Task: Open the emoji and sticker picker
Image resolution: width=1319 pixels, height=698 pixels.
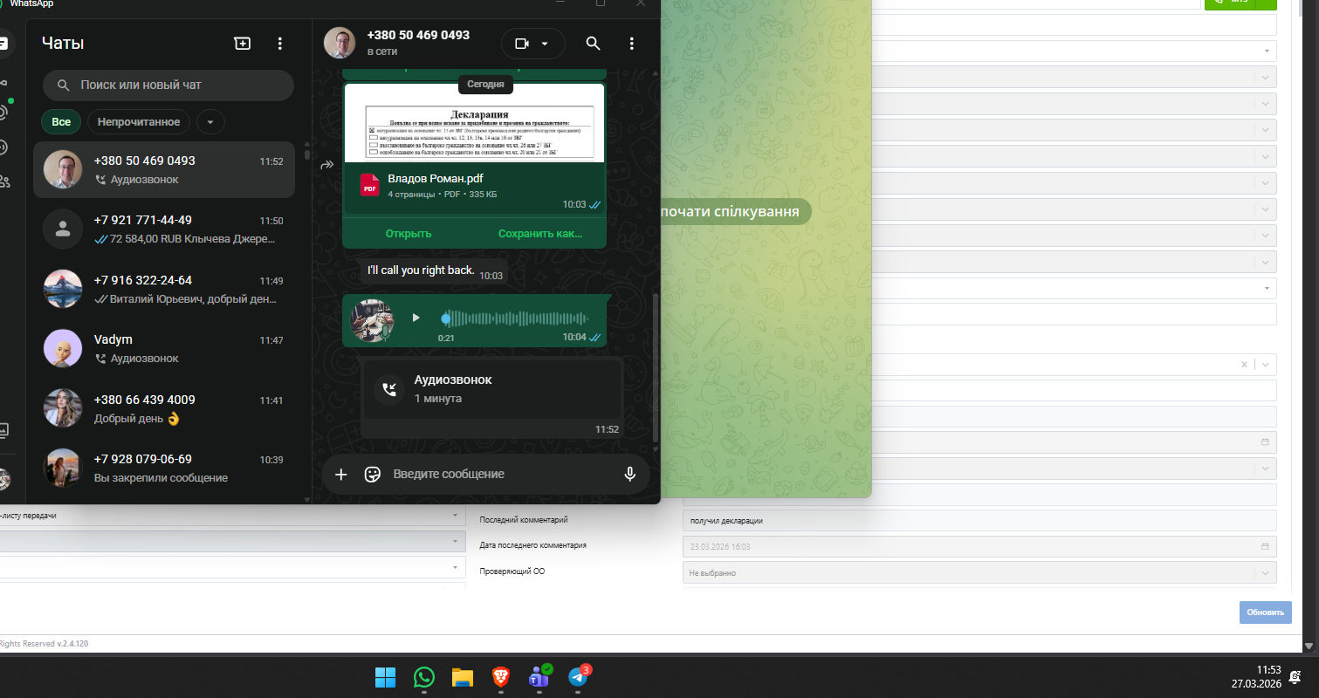Action: click(x=373, y=474)
